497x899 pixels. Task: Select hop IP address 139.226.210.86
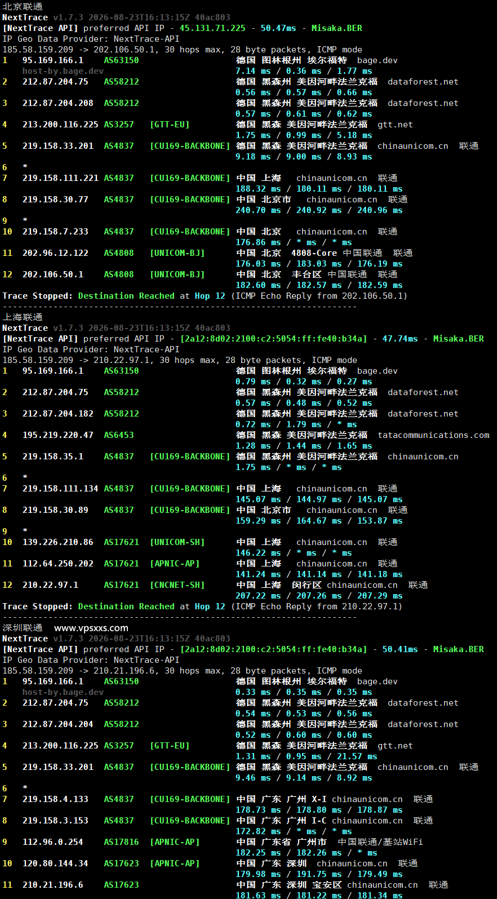(58, 542)
